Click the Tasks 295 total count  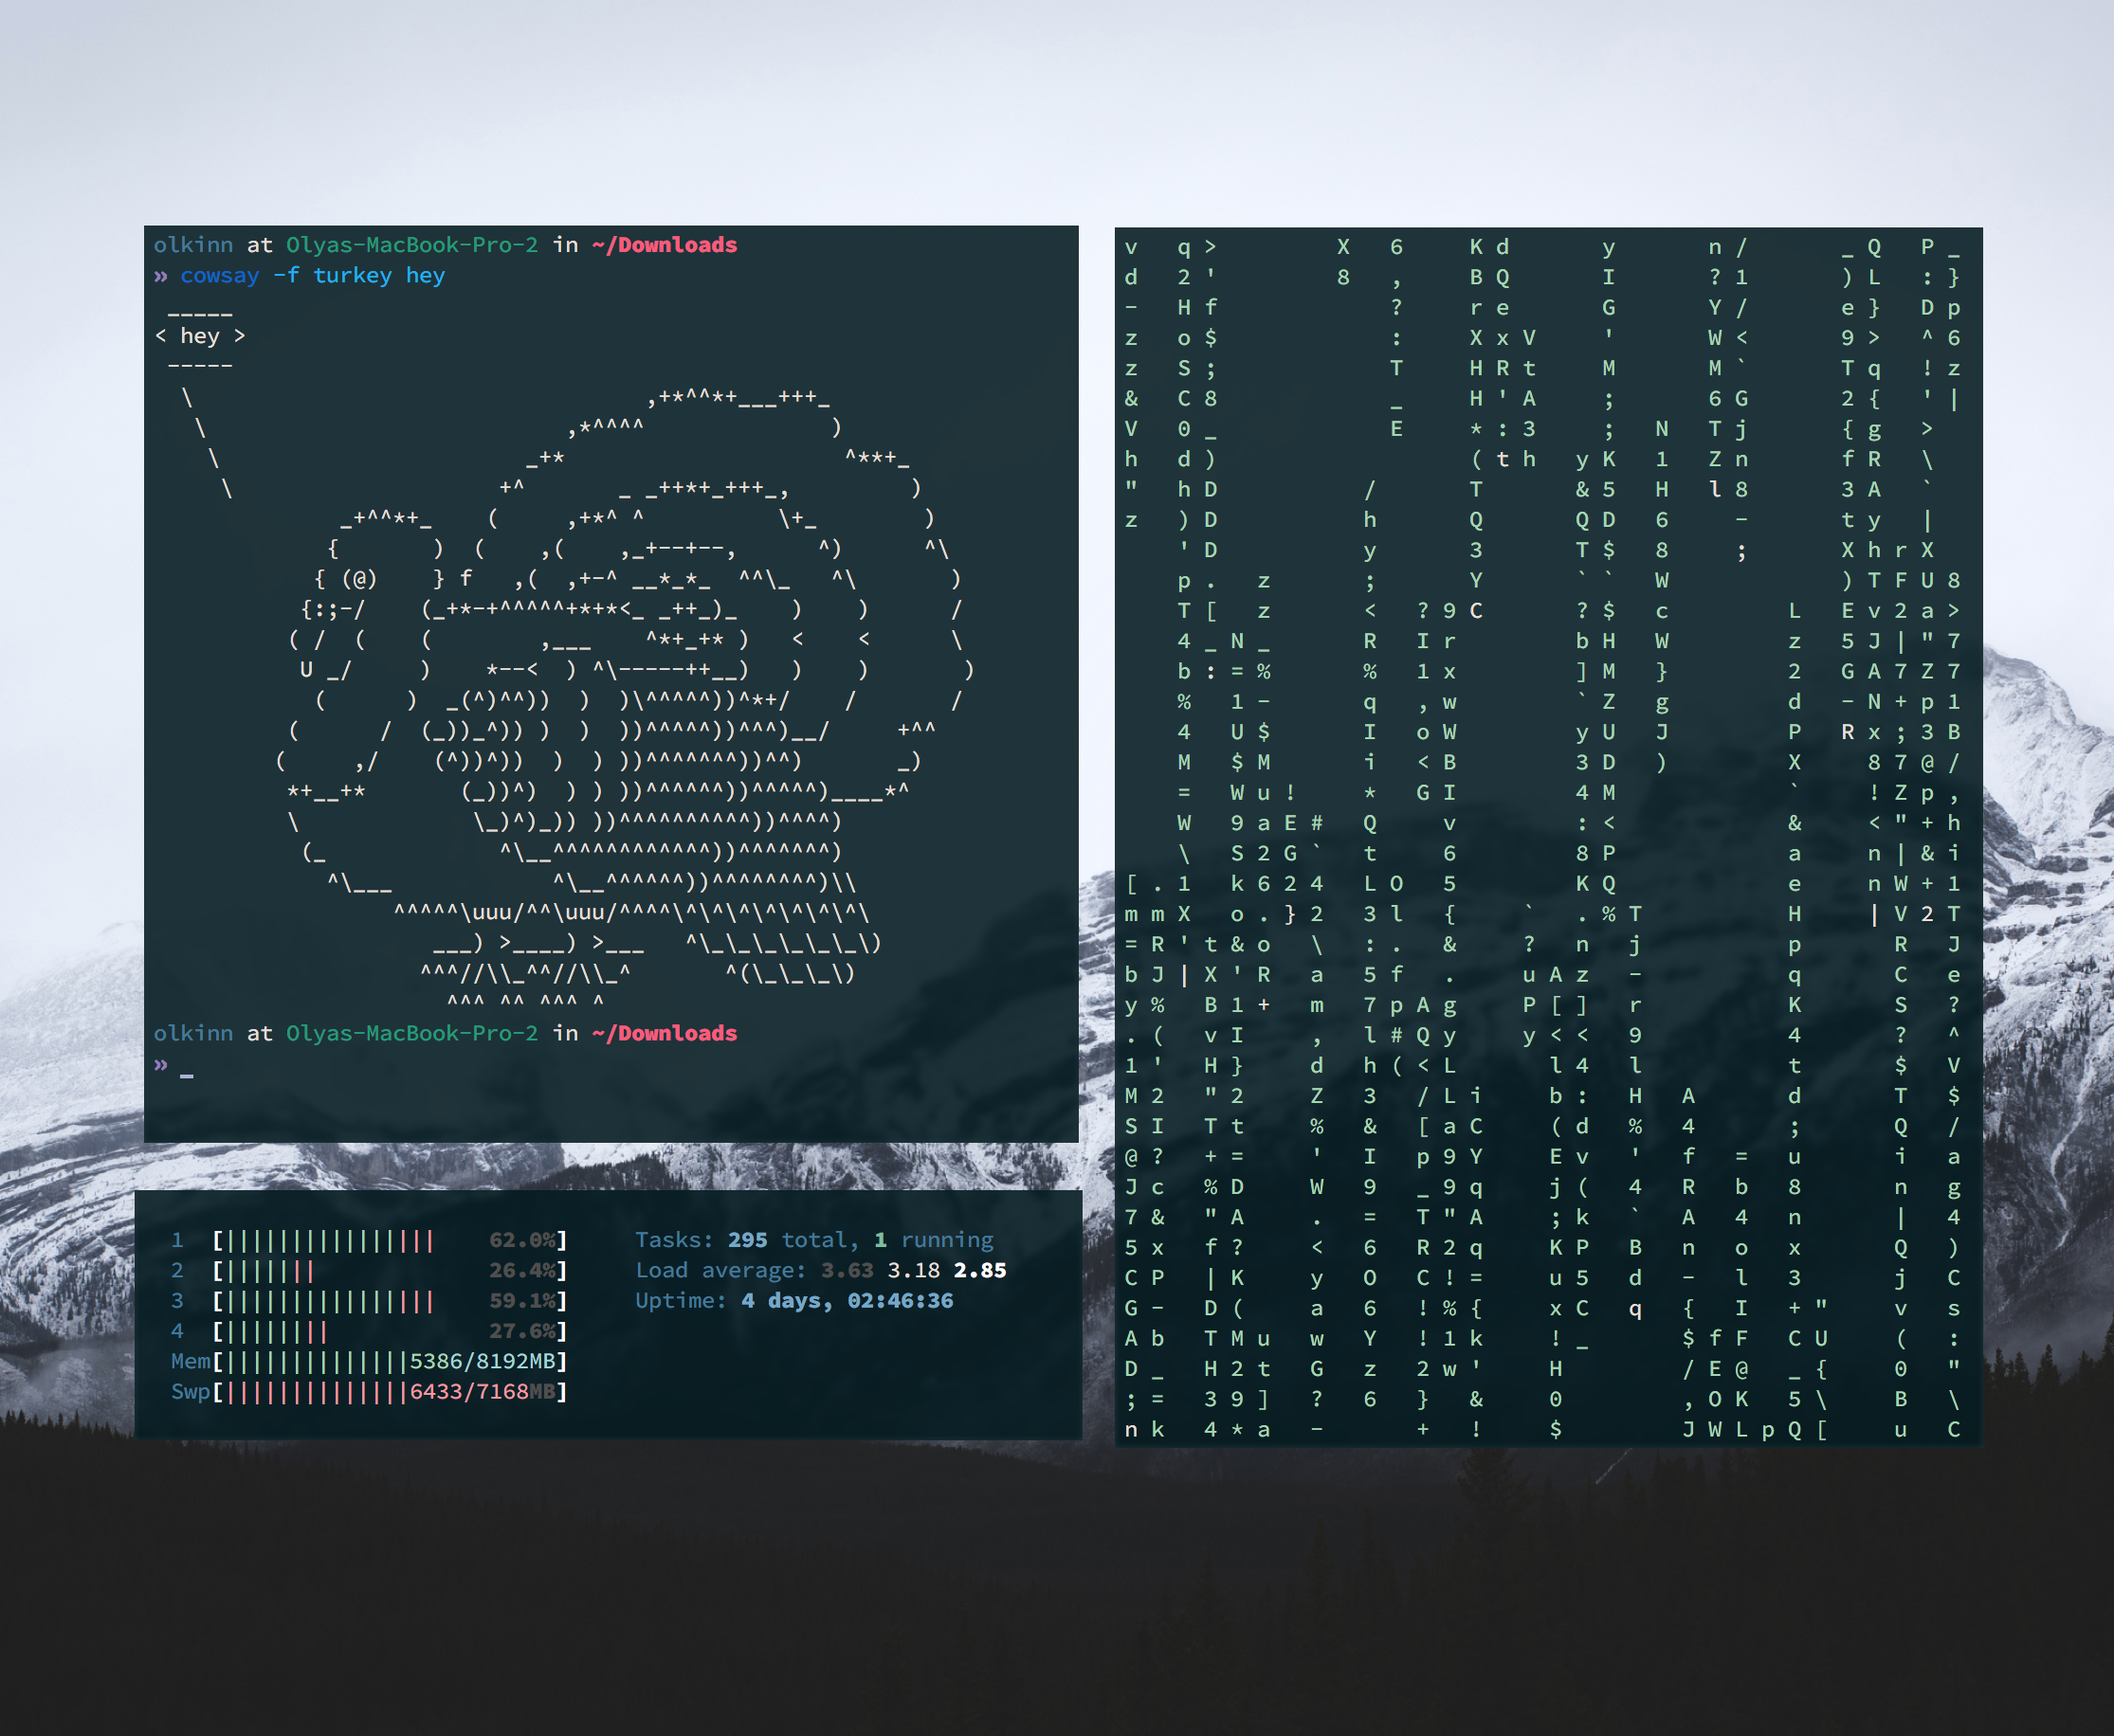pyautogui.click(x=747, y=1240)
